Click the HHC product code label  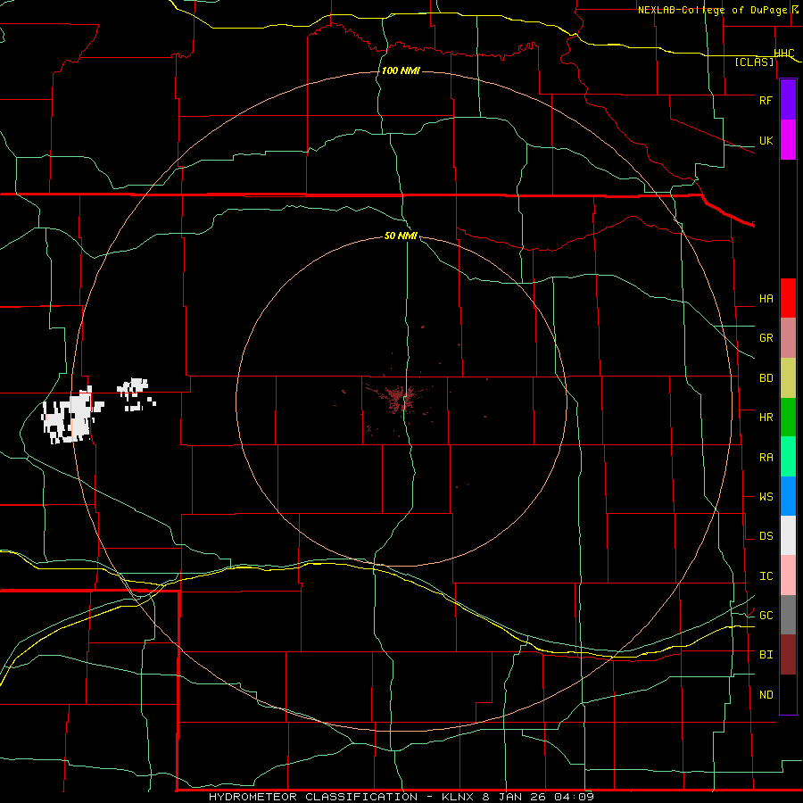click(x=784, y=54)
